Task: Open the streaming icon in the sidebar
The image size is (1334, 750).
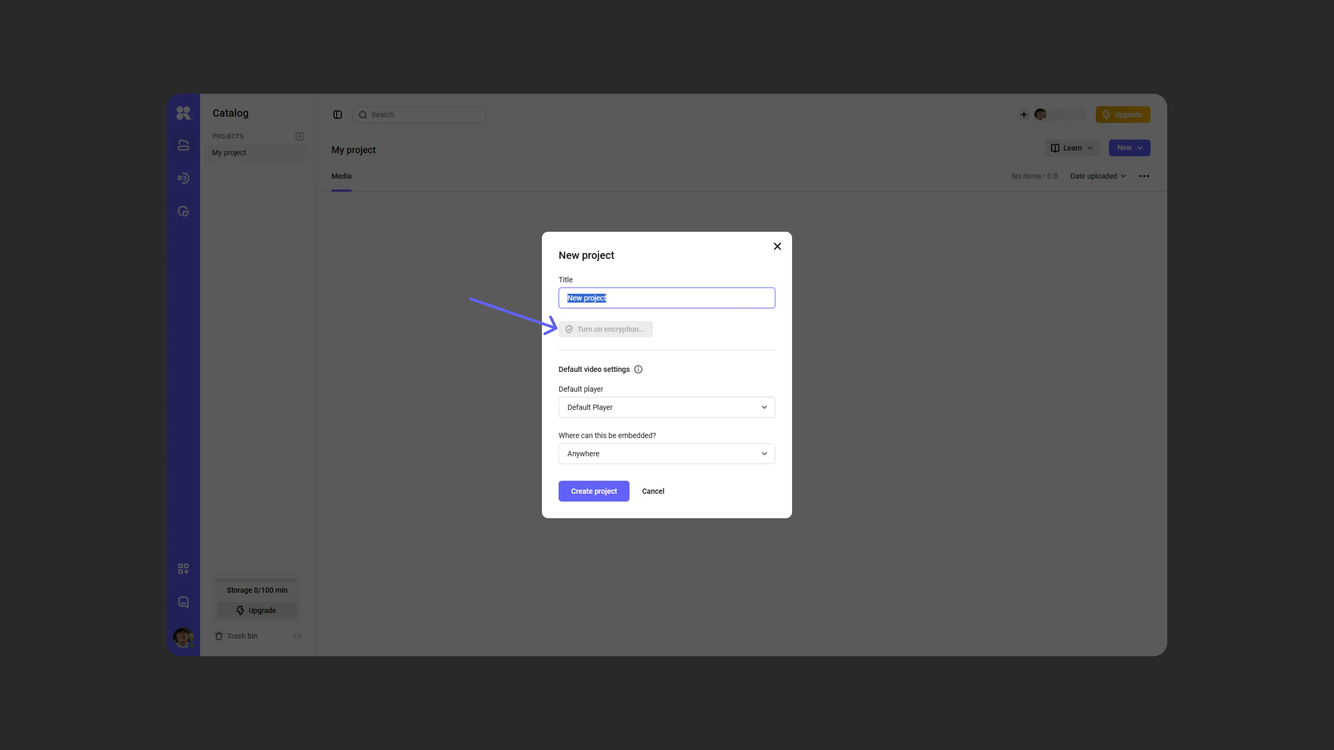Action: point(183,178)
